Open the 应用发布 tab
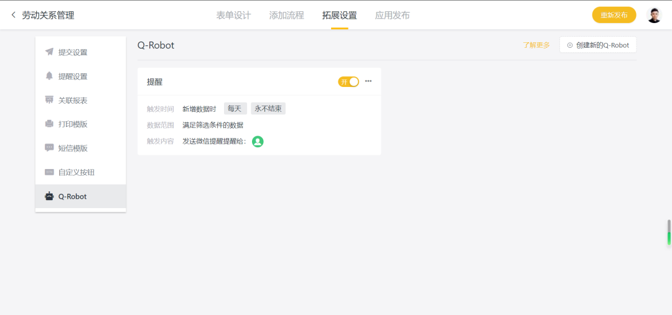Screen dimensions: 672x315 [392, 16]
